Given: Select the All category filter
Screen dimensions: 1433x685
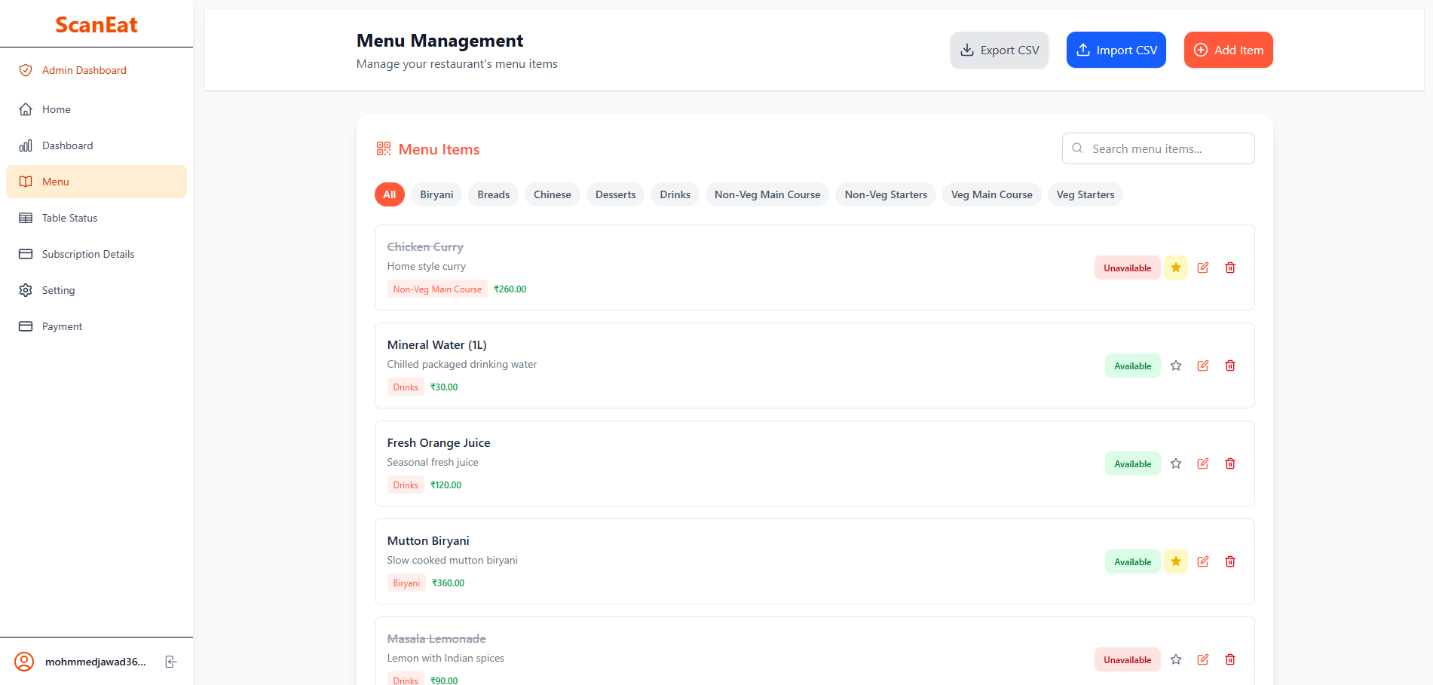Looking at the screenshot, I should point(390,194).
